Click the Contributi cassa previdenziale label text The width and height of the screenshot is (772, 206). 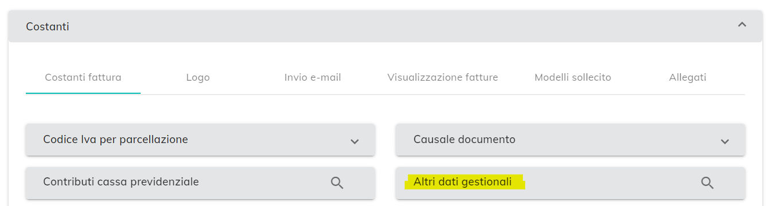click(x=121, y=182)
